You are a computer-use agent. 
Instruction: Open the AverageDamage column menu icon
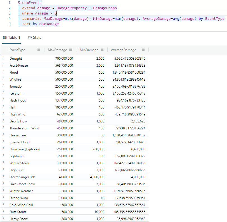click(x=143, y=50)
